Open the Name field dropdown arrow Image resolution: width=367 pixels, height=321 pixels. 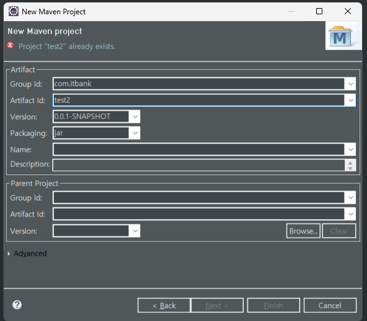click(350, 150)
